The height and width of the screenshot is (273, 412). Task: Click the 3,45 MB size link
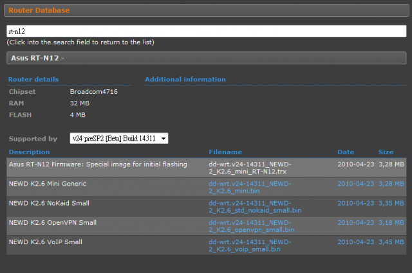(x=391, y=242)
